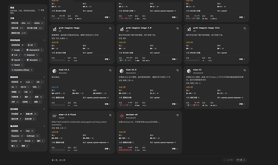Click the mimo-v2.6-flash model title
This screenshot has width=278, height=165.
[x=67, y=115]
